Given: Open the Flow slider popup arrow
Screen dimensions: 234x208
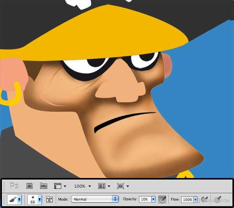Looking at the screenshot, I should [196, 199].
